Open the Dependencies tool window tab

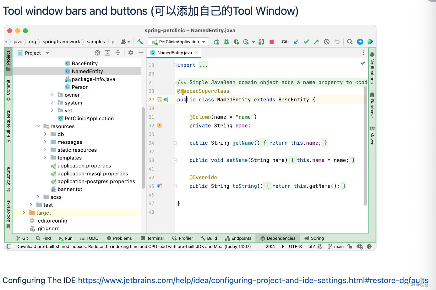[x=278, y=238]
